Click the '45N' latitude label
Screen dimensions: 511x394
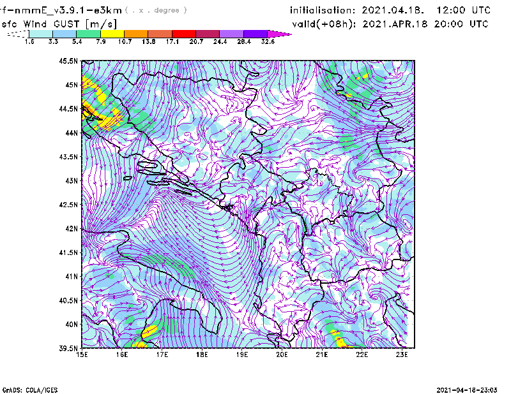pos(72,85)
